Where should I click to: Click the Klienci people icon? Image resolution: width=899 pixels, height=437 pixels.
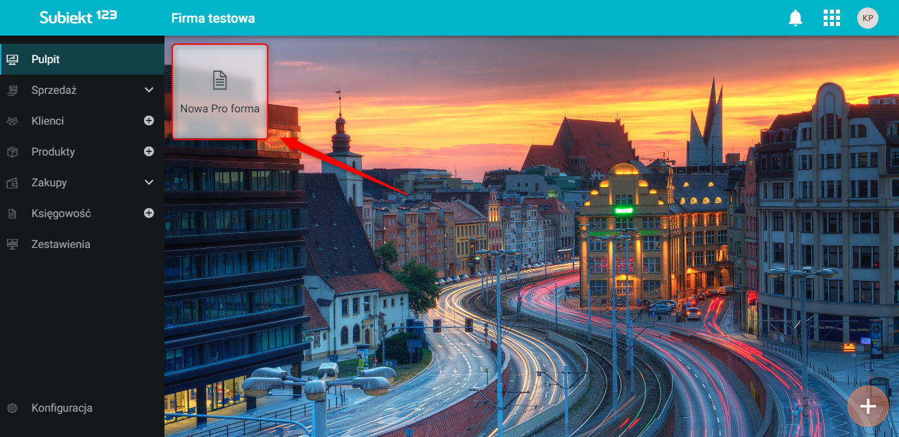(12, 121)
